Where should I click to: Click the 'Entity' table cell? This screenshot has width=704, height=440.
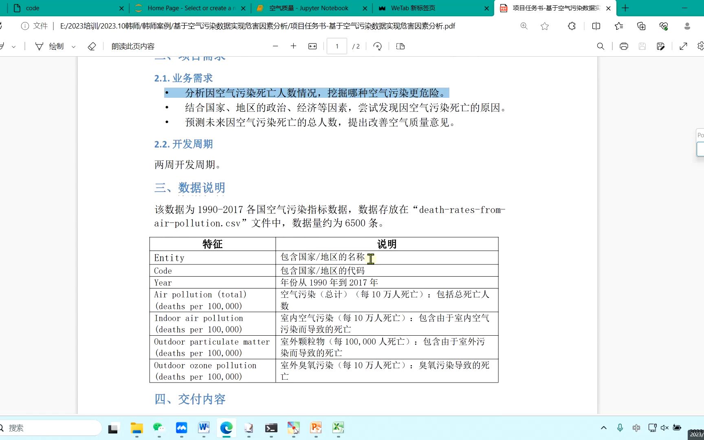(213, 257)
